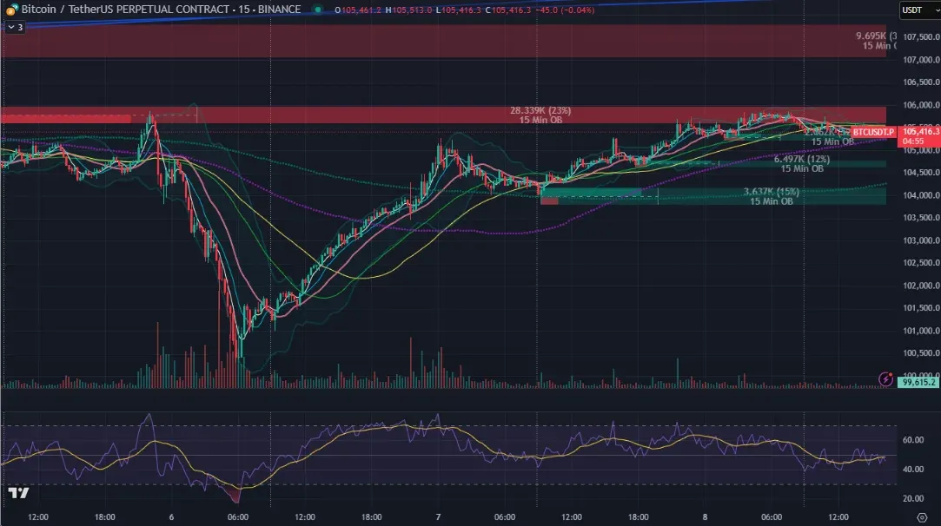
Task: Click the purple lightning bolt notification icon
Action: 885,379
